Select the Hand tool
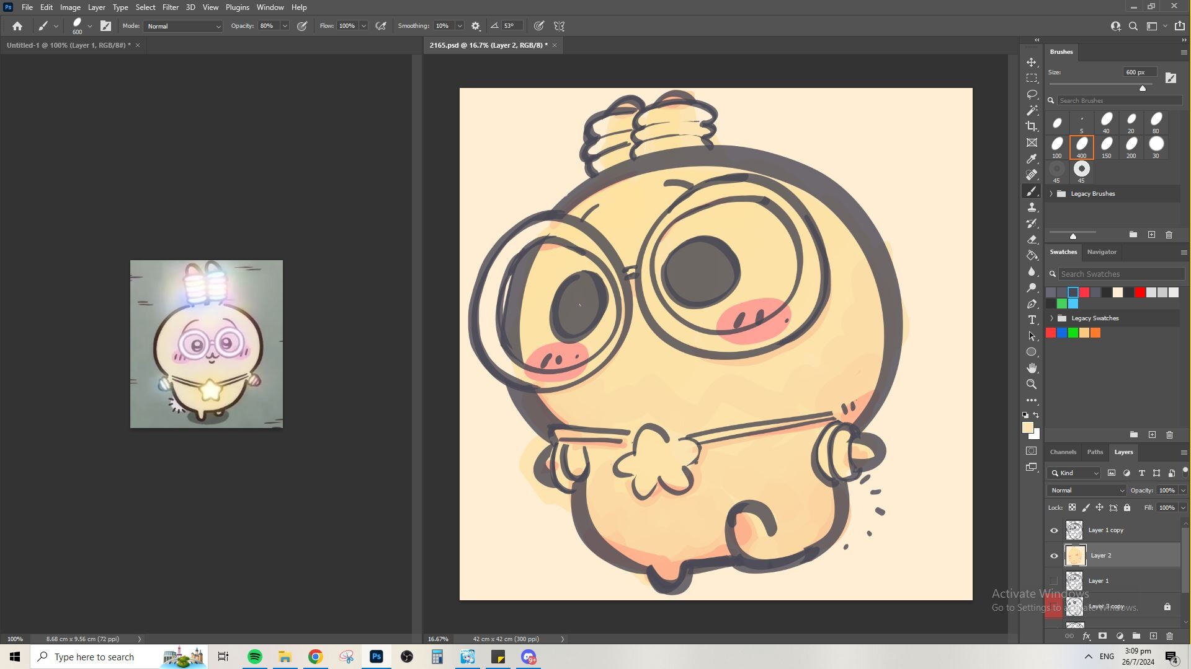 1032,369
